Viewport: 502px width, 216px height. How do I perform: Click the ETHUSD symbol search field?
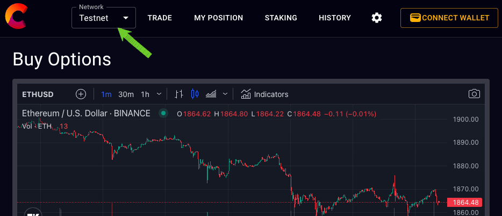coord(38,94)
